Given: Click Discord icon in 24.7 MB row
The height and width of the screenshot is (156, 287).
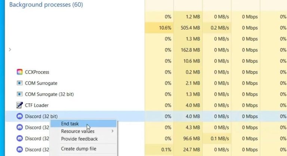Looking at the screenshot, I should pyautogui.click(x=19, y=150).
